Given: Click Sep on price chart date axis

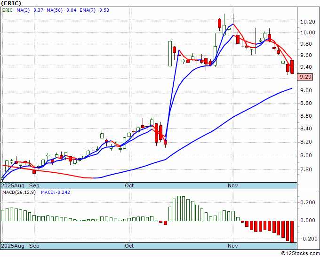Looking at the screenshot, I should pos(34,185).
